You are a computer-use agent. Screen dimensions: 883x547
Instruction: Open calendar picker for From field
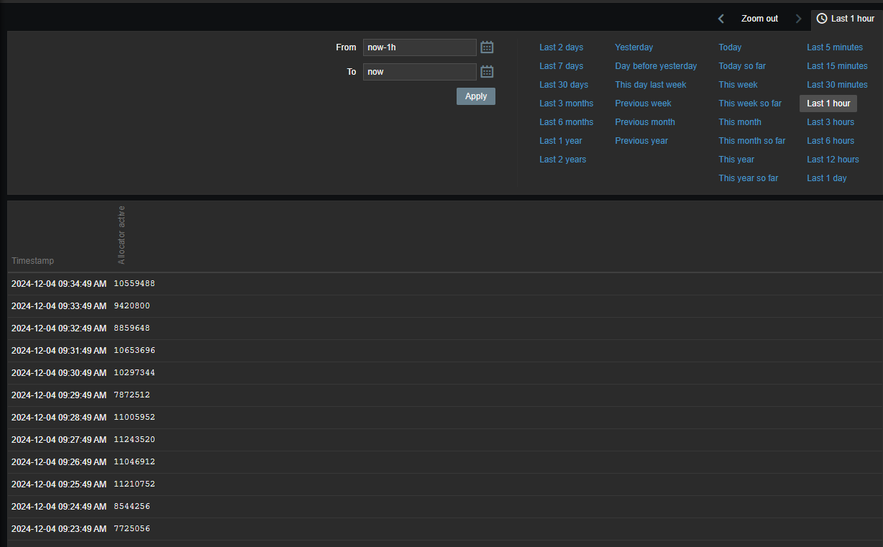[x=487, y=47]
